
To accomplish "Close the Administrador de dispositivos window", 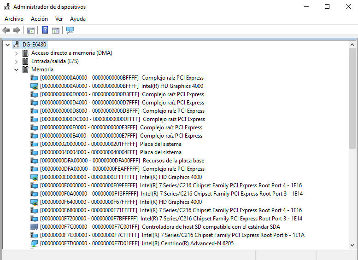I will (x=348, y=6).
